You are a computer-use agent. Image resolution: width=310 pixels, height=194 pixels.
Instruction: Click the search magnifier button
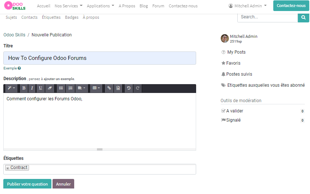click(303, 17)
